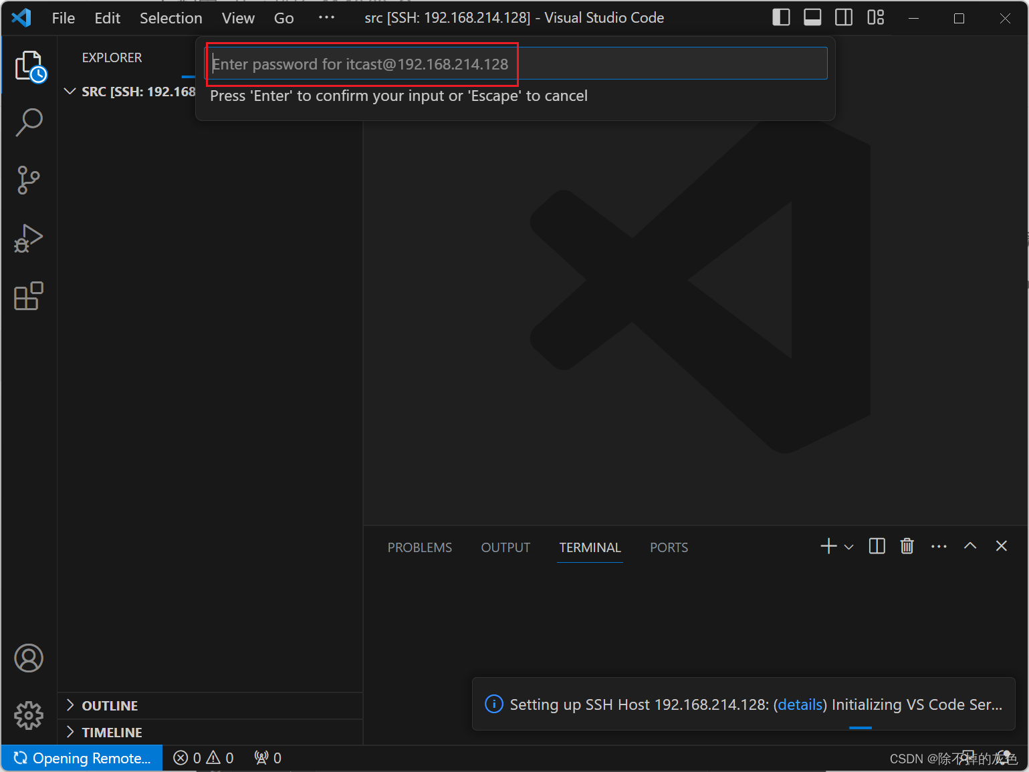The image size is (1029, 772).
Task: Open the Extensions view
Action: pos(29,296)
